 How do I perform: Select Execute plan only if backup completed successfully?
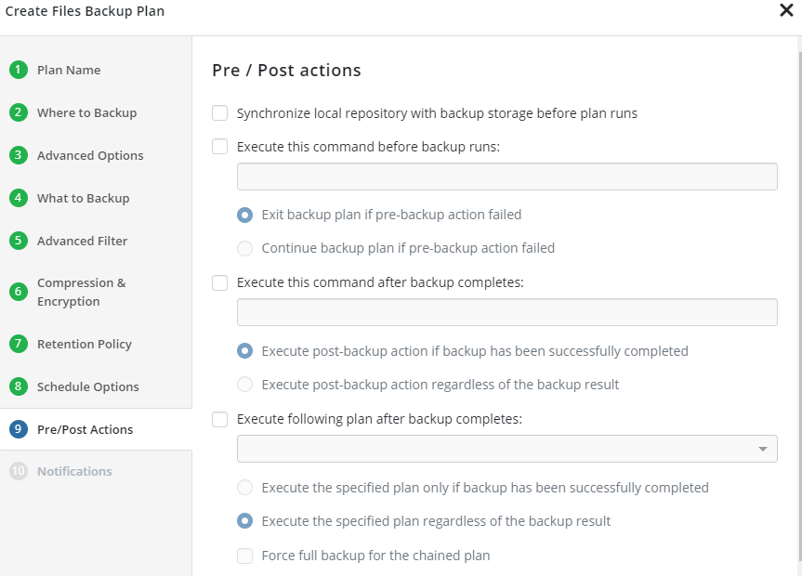[244, 487]
